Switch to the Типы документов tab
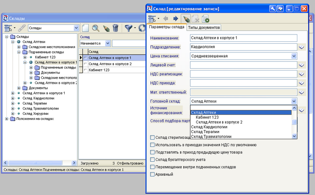The image size is (315, 195). pyautogui.click(x=204, y=28)
